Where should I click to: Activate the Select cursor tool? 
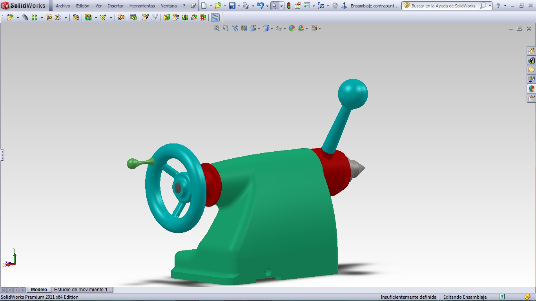click(275, 5)
